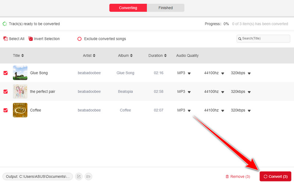Open 320kbps bitrate dropdown for the perfect pair

(x=249, y=92)
